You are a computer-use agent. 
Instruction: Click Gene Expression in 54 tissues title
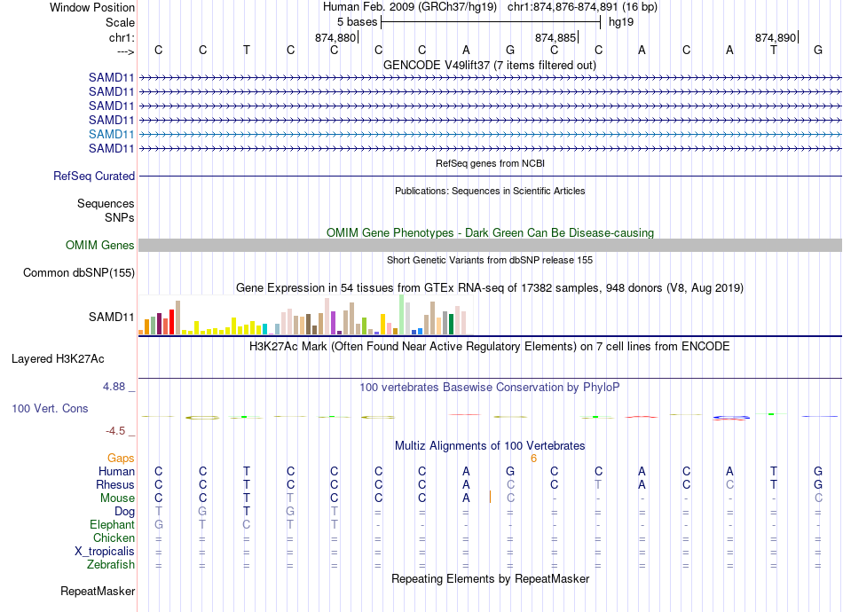pyautogui.click(x=490, y=288)
